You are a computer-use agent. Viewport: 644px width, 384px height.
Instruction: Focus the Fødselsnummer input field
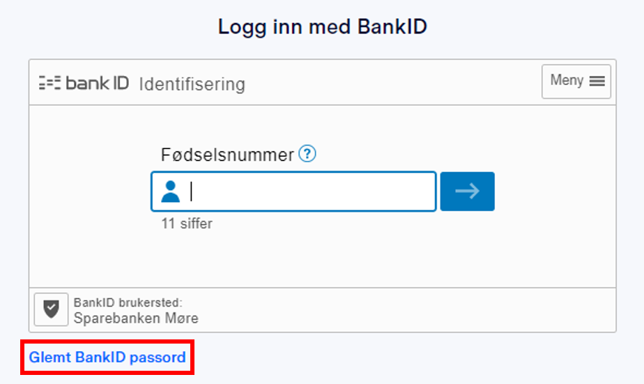[x=293, y=192]
